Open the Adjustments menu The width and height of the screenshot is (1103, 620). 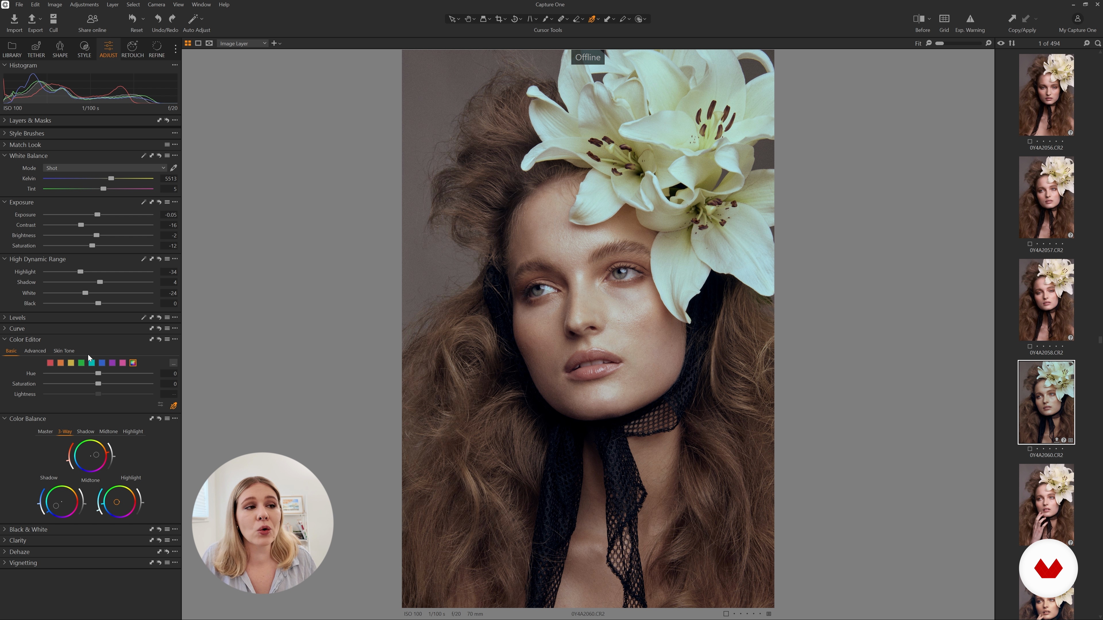84,4
